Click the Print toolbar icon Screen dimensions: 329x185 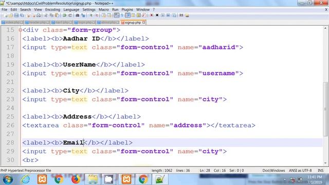point(39,15)
